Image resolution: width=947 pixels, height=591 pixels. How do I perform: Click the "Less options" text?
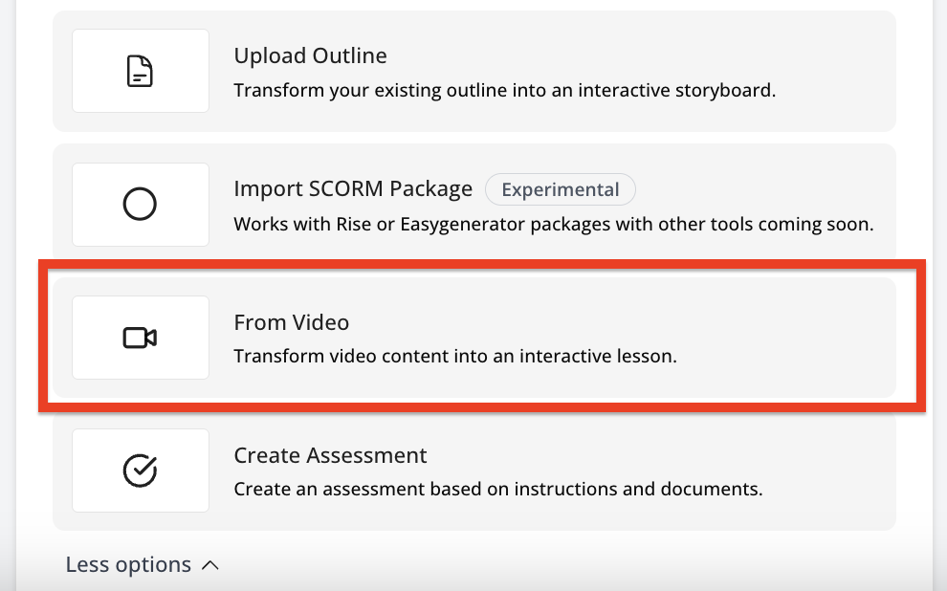coord(128,565)
